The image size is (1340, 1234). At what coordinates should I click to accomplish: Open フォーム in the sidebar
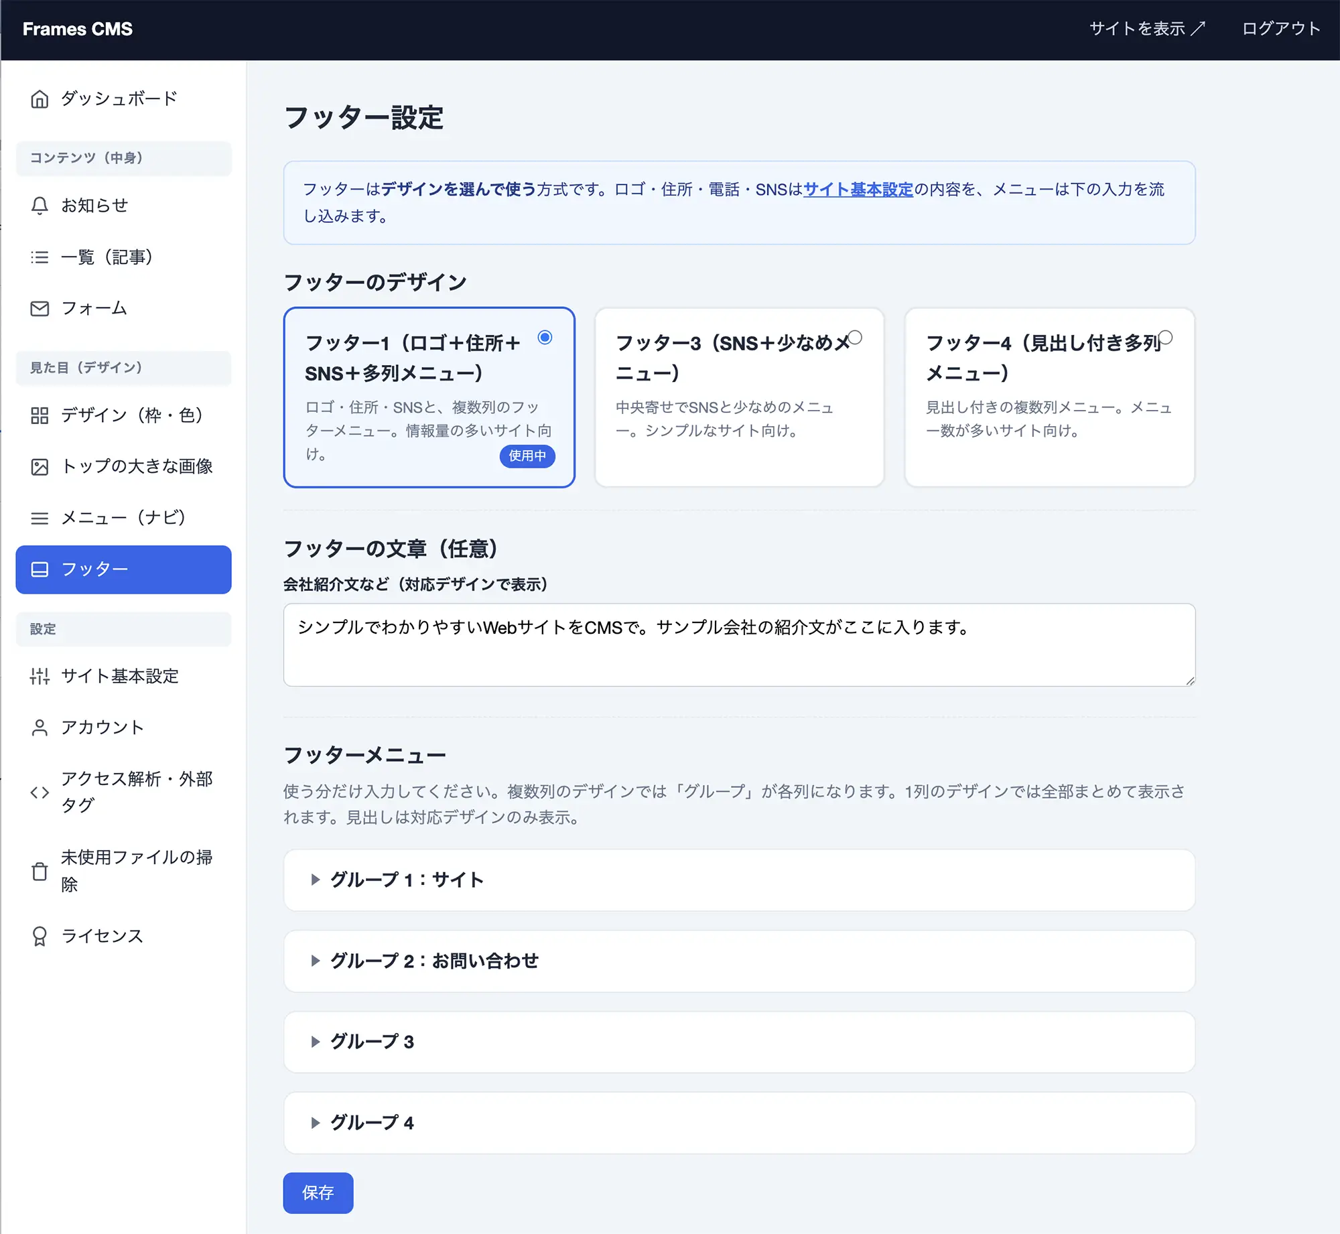click(x=123, y=309)
